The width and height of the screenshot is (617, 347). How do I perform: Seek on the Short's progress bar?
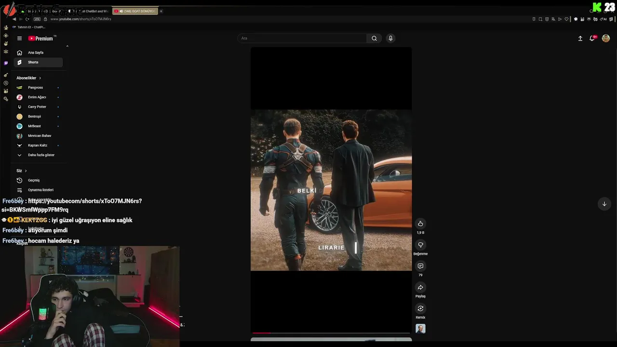331,333
